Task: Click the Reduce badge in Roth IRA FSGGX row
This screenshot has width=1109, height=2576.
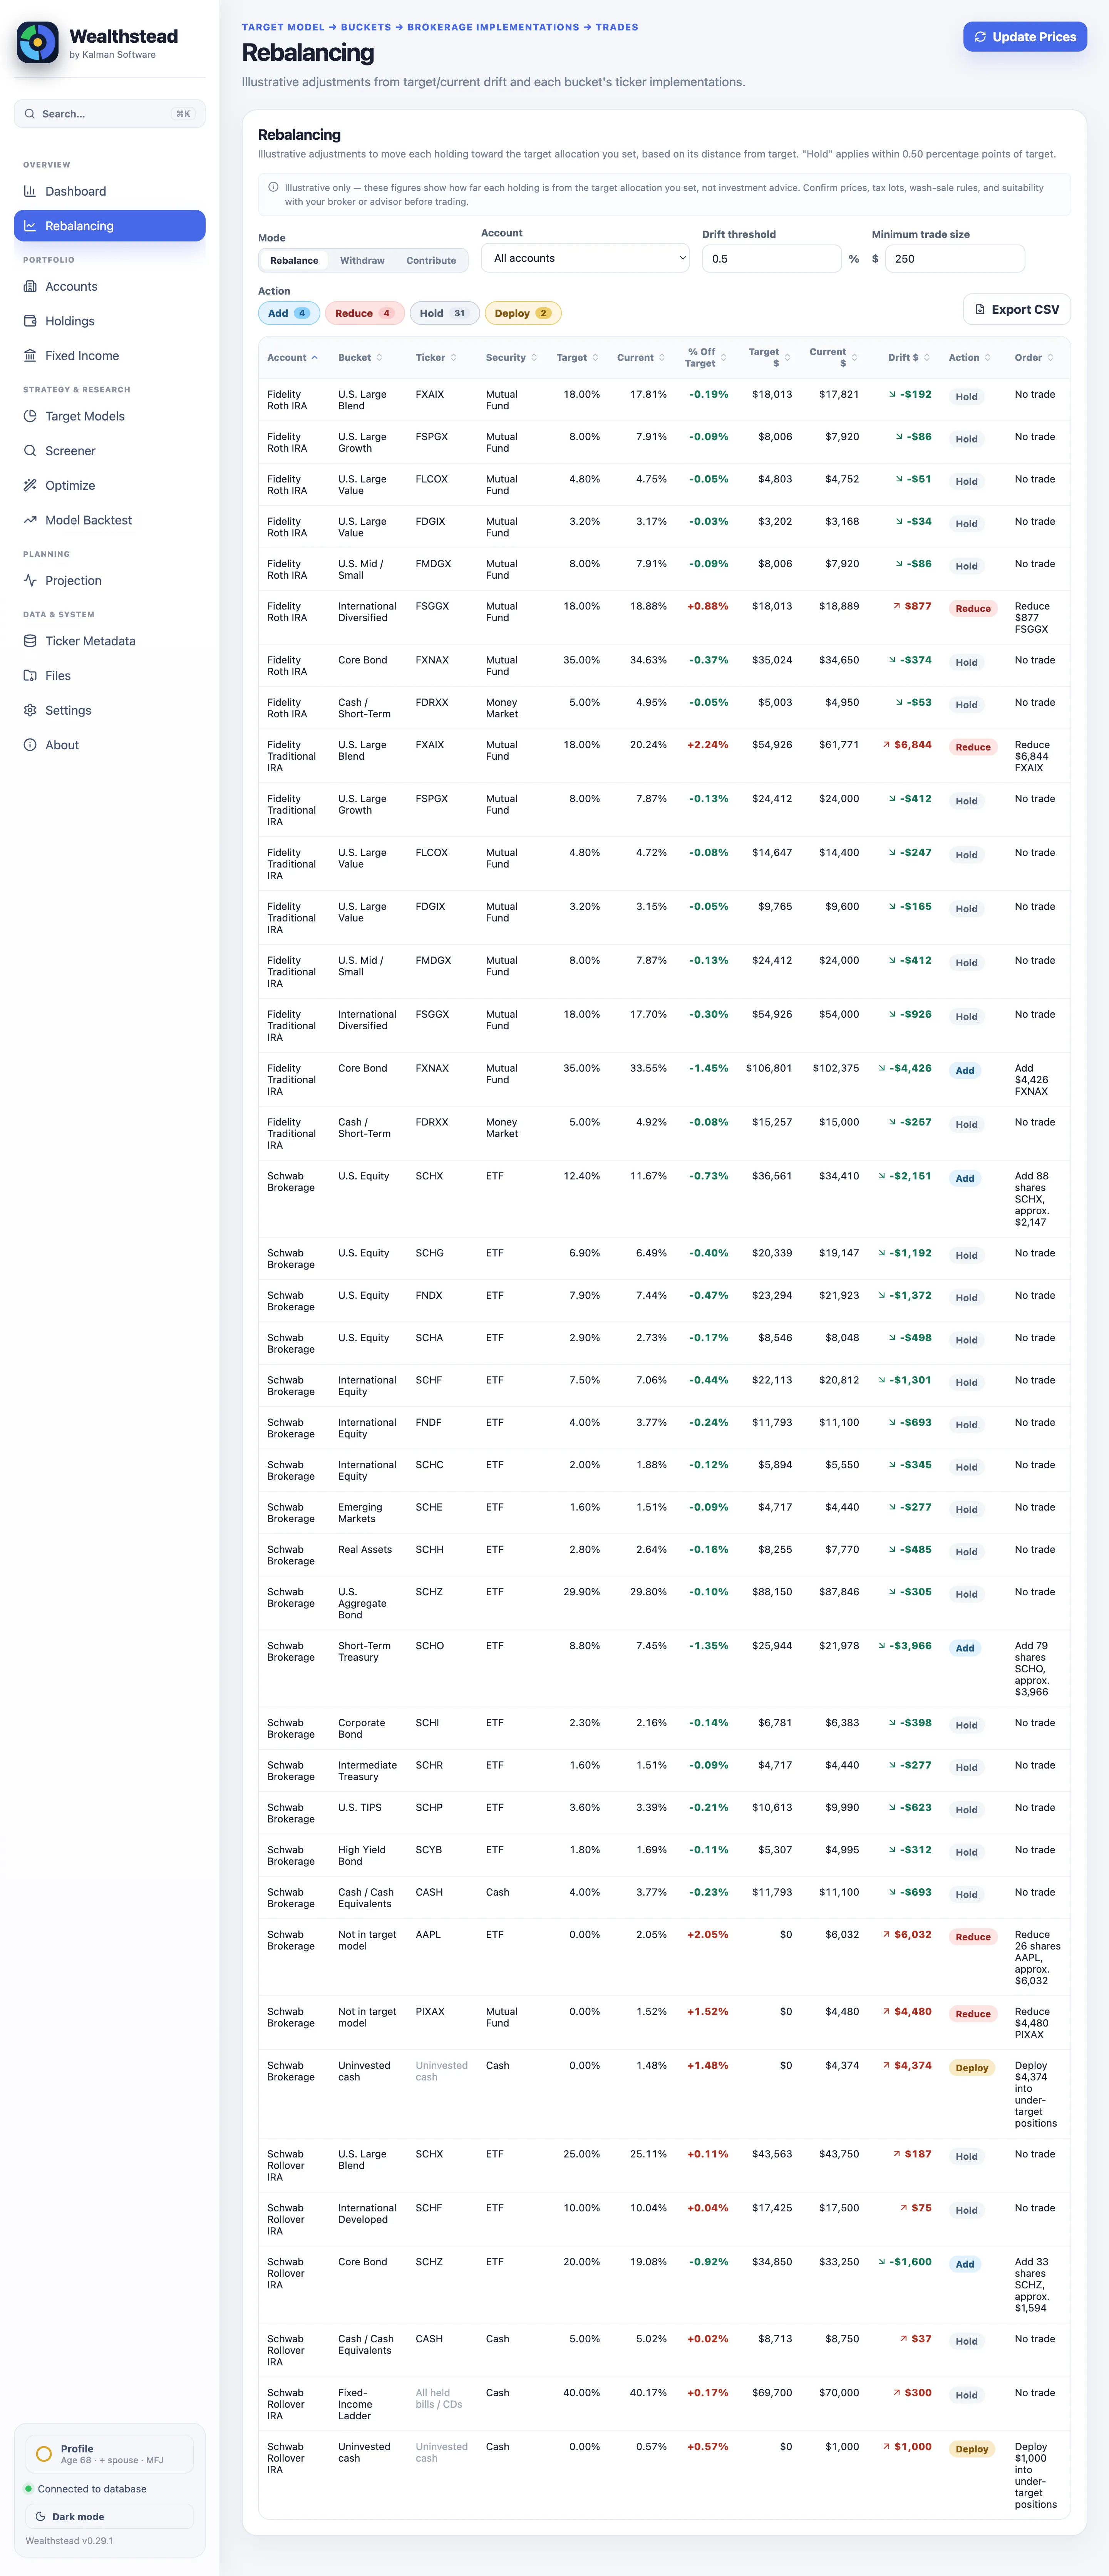Action: coord(973,608)
